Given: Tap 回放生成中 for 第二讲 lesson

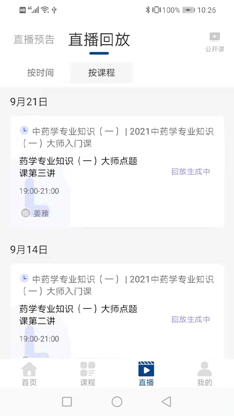Looking at the screenshot, I should [191, 319].
